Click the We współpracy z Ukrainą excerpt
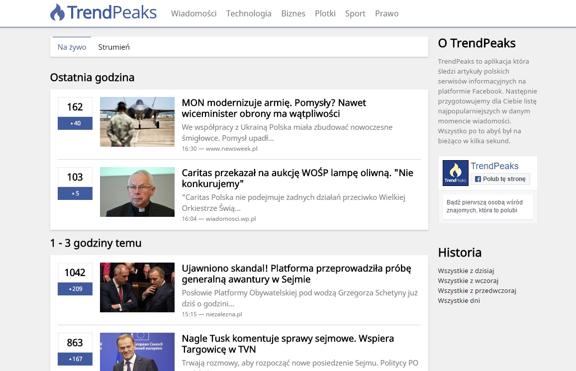This screenshot has width=576, height=371. [288, 133]
